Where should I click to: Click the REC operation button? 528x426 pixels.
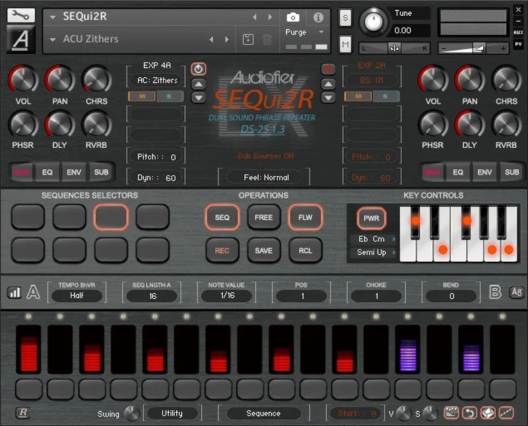222,251
